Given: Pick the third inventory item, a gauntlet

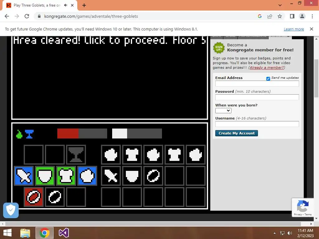Looking at the screenshot, I should coord(153,155).
